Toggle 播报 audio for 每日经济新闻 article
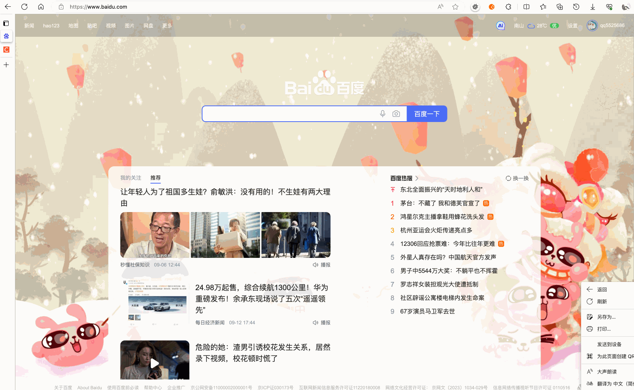This screenshot has height=390, width=634. (322, 323)
